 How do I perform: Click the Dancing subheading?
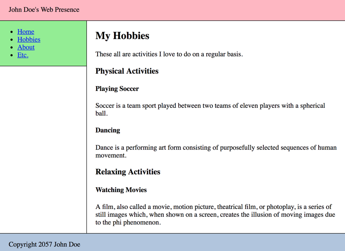coord(108,130)
